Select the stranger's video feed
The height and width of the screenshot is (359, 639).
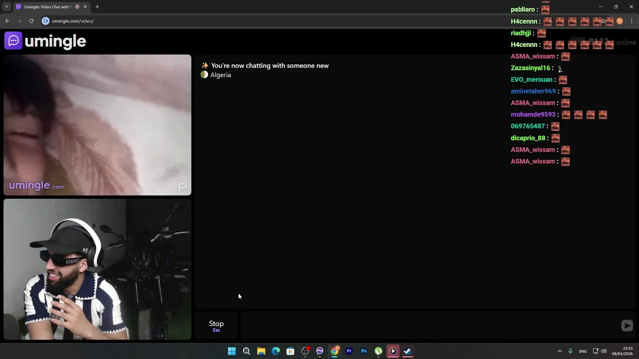[x=97, y=125]
